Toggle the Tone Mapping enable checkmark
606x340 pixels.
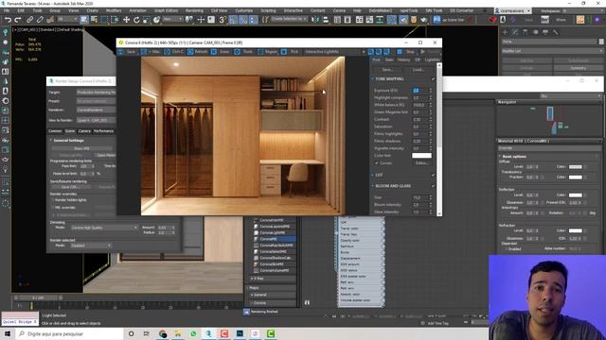[434, 79]
